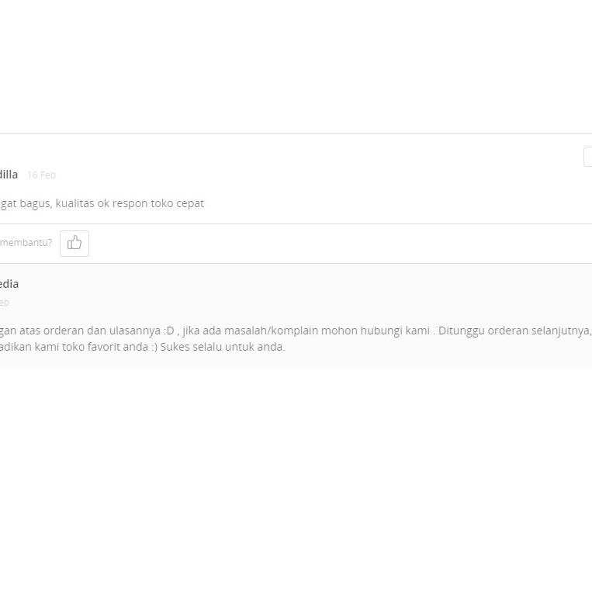Click the partially visible button at top right
This screenshot has height=592, width=592.
[x=588, y=157]
